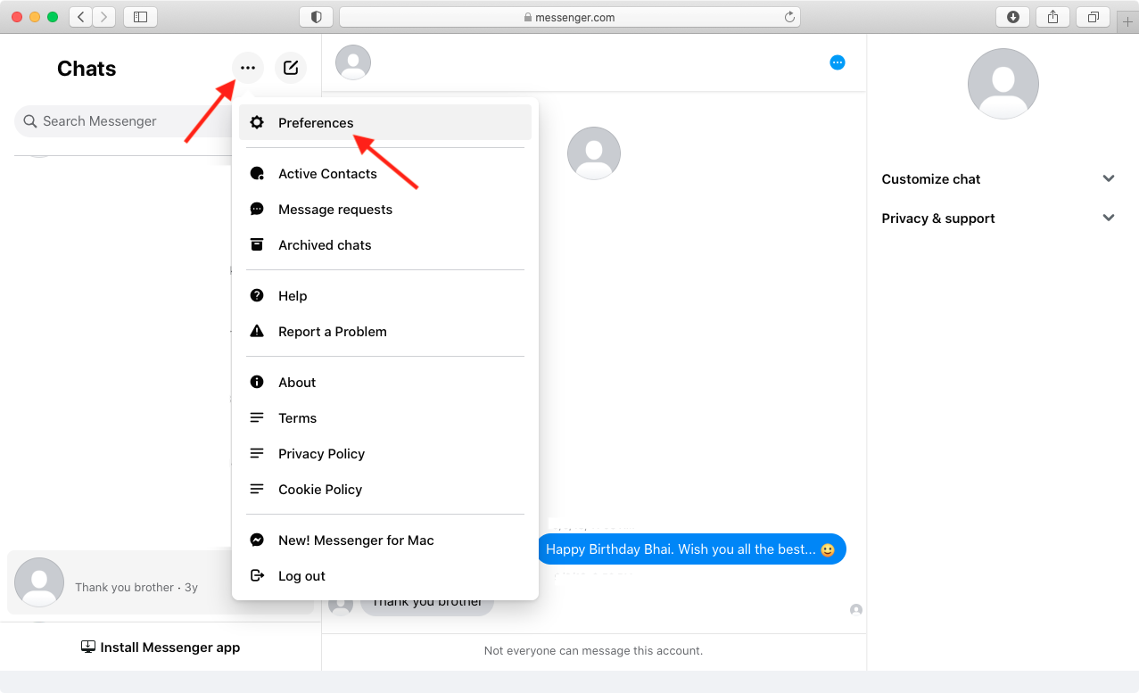Click the install app monitor icon
This screenshot has width=1139, height=693.
coord(88,648)
